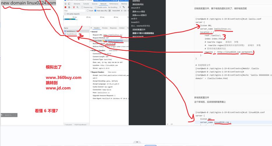Screen dimensions: 272x146
Task: Open outline item 重点，rewrite实际用法
Action: pyautogui.click(x=140, y=26)
